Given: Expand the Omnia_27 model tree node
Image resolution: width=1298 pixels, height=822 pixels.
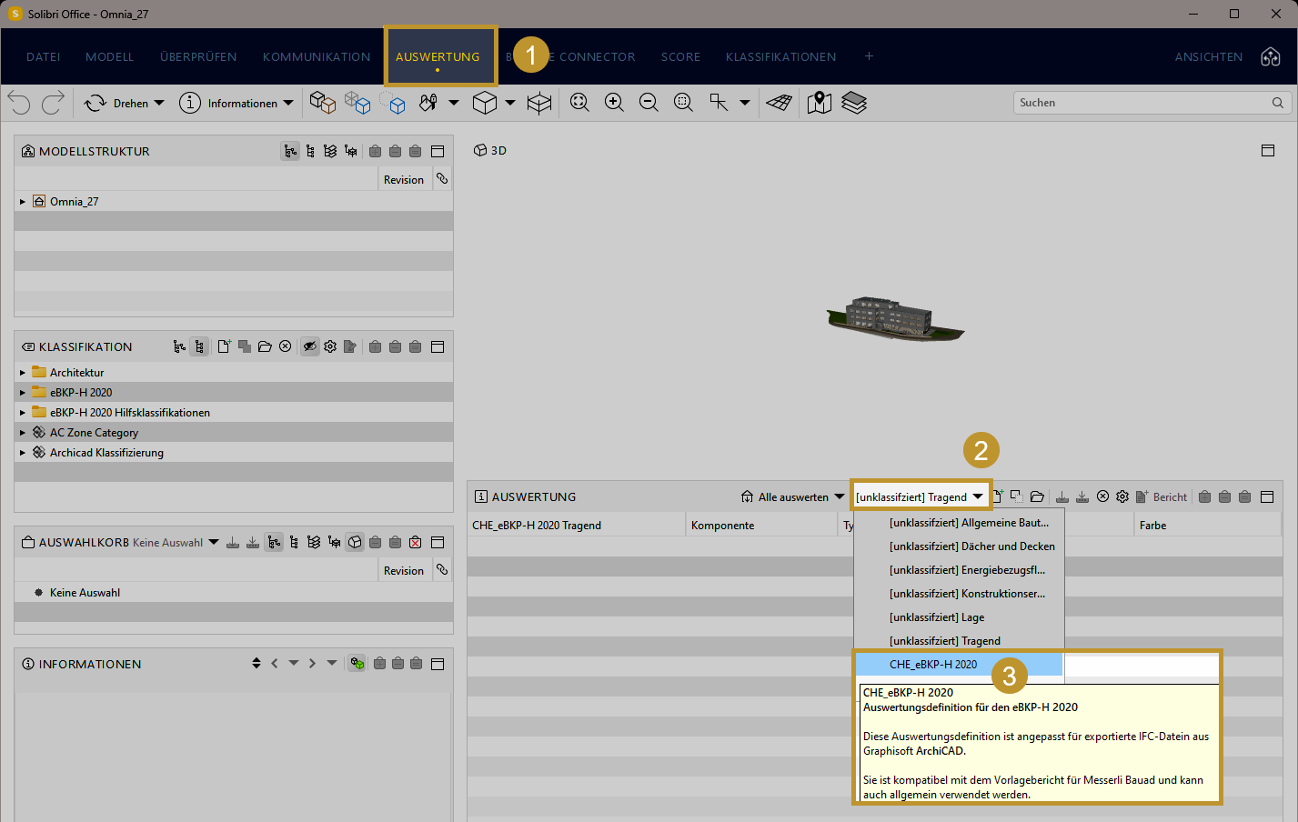Looking at the screenshot, I should (x=23, y=202).
